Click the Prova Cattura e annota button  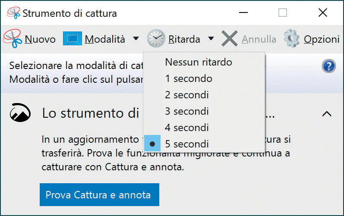[x=99, y=195]
